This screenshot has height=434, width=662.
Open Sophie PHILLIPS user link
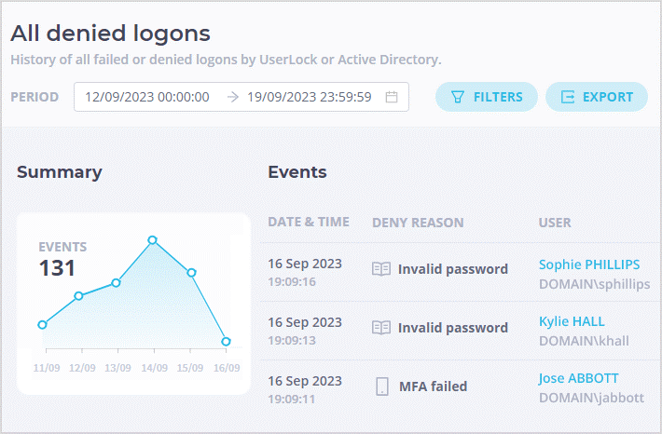589,264
